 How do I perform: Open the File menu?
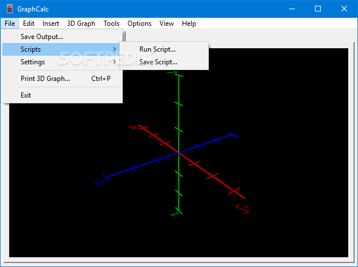click(x=10, y=24)
